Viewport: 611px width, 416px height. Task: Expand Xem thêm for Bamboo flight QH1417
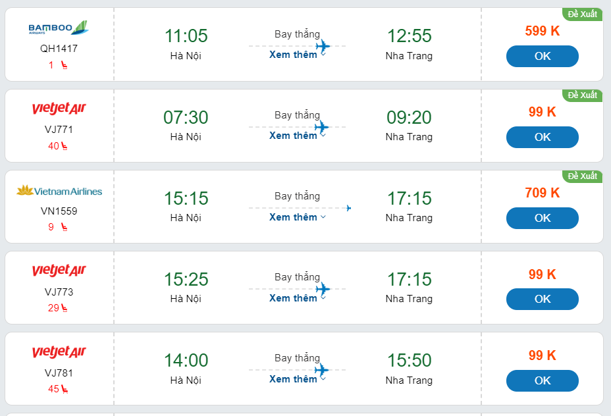(x=297, y=55)
